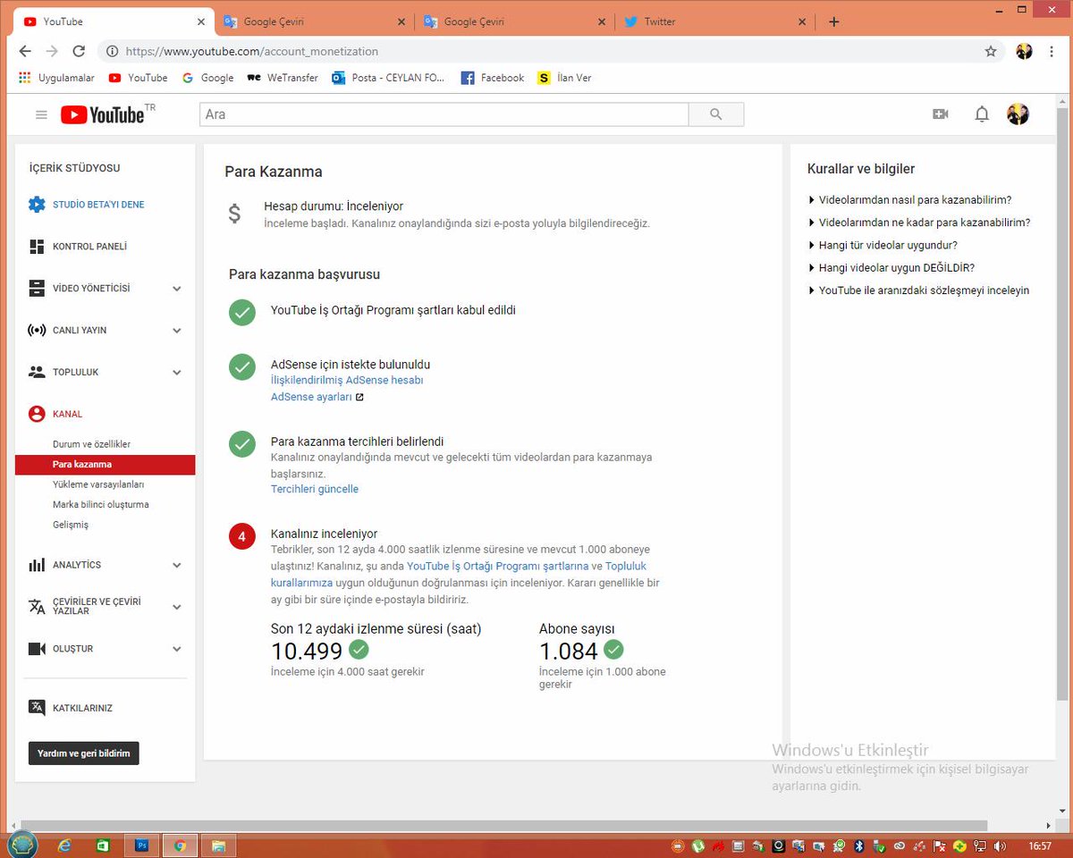Open Photoshop from the taskbar
Screen dimensions: 1073x858
(x=141, y=845)
